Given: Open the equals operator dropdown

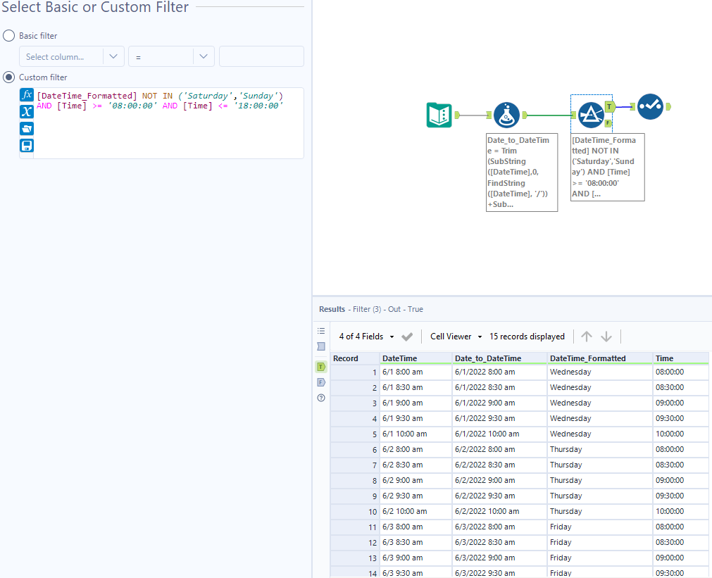Looking at the screenshot, I should pyautogui.click(x=171, y=56).
